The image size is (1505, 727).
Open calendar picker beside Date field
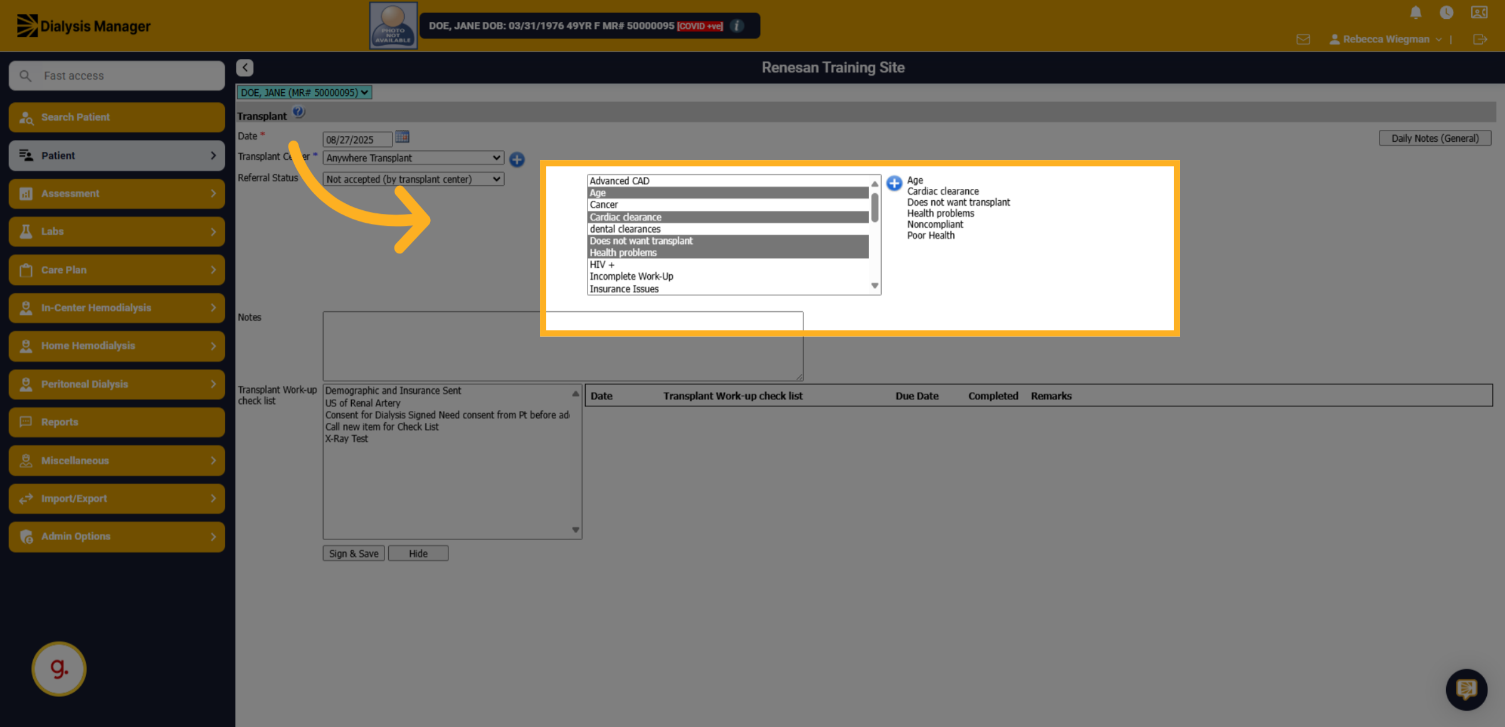click(x=402, y=137)
